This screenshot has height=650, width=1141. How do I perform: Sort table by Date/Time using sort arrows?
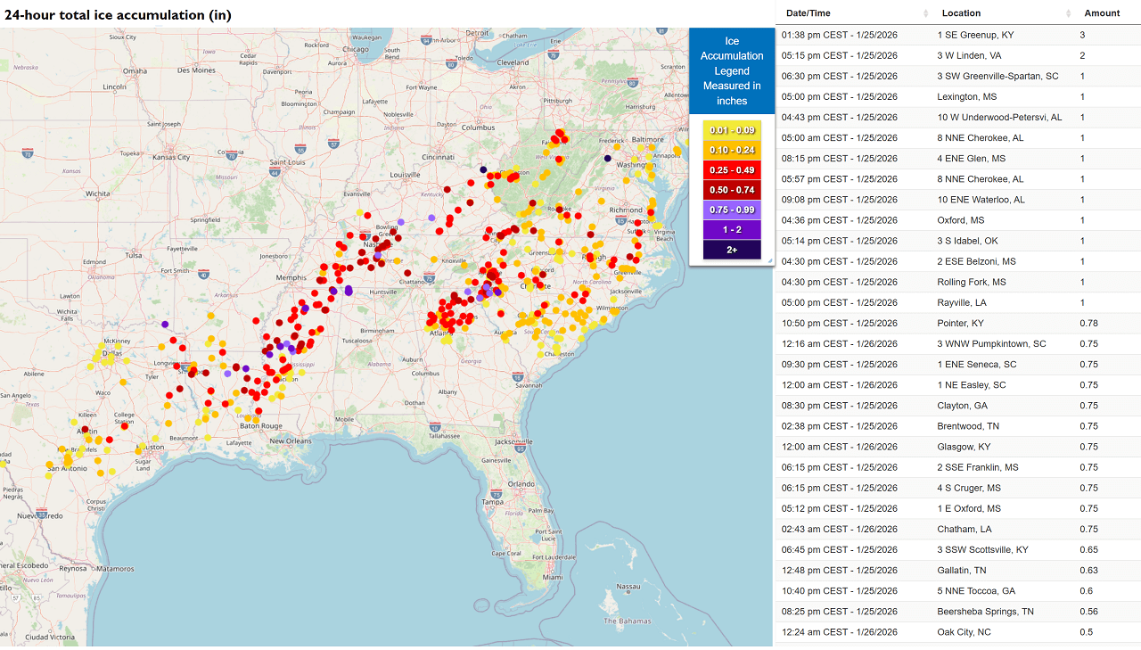coord(925,13)
